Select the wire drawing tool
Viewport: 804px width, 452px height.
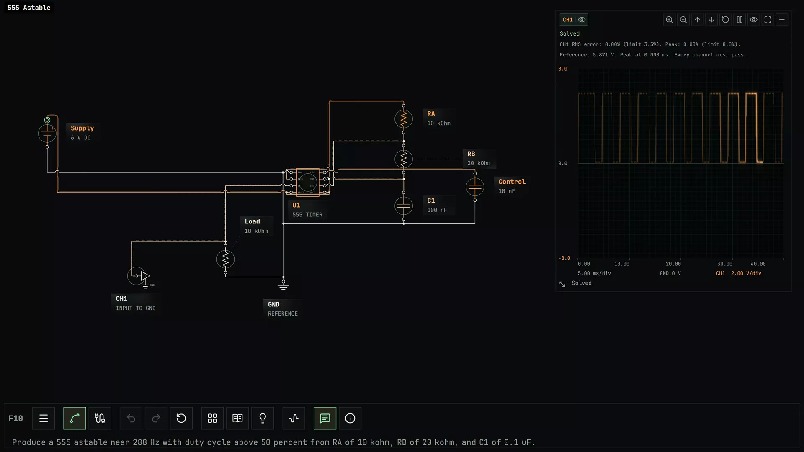click(75, 418)
